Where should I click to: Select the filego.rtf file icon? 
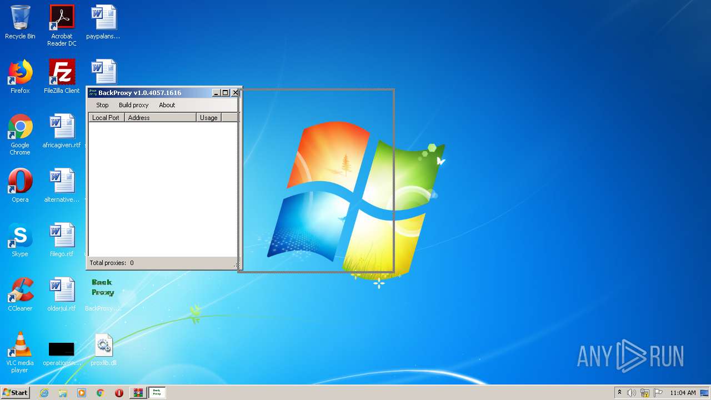(62, 240)
